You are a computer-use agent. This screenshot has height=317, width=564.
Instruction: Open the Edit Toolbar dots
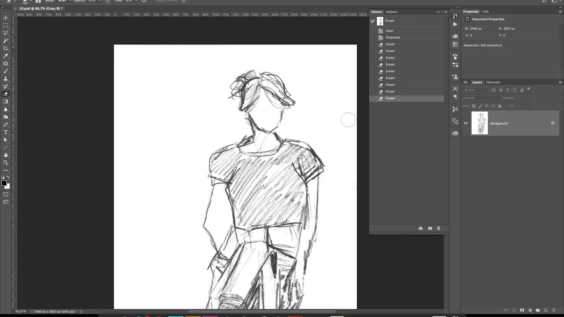[6, 170]
